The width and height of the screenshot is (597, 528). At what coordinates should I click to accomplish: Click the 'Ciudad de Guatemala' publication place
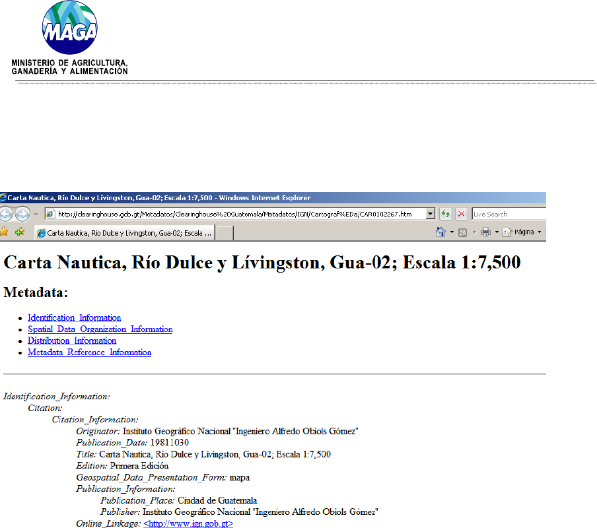[217, 500]
